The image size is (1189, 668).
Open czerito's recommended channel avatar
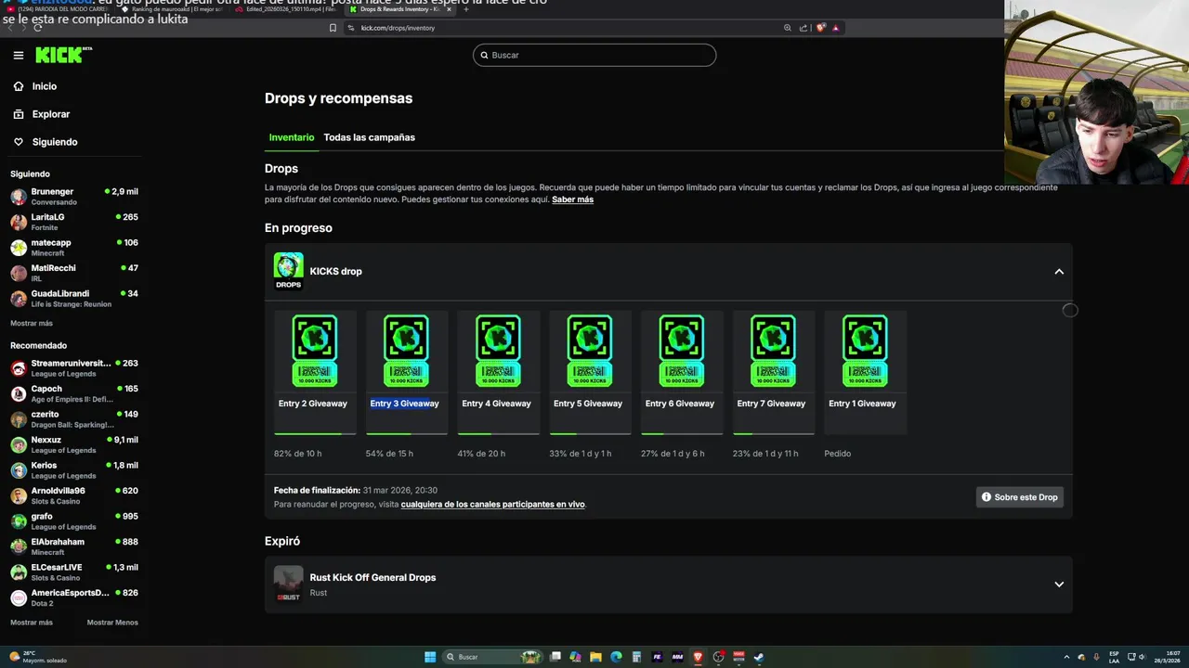[x=19, y=419]
